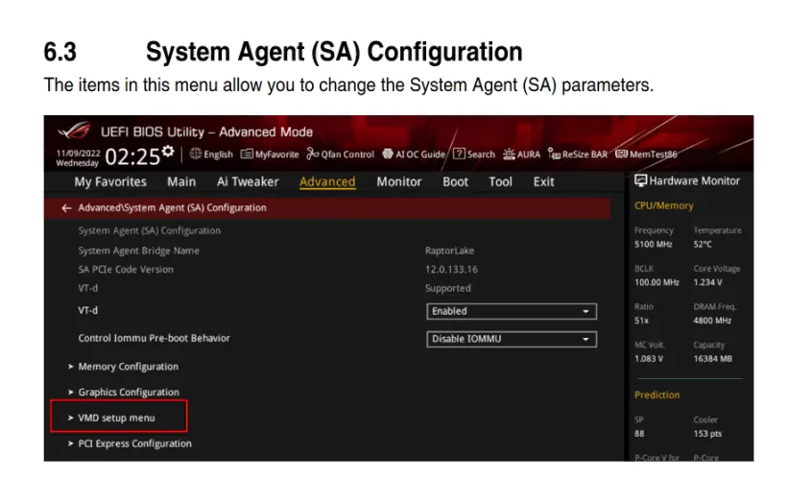Click the RaptorLake value
This screenshot has height=478, width=812.
449,251
